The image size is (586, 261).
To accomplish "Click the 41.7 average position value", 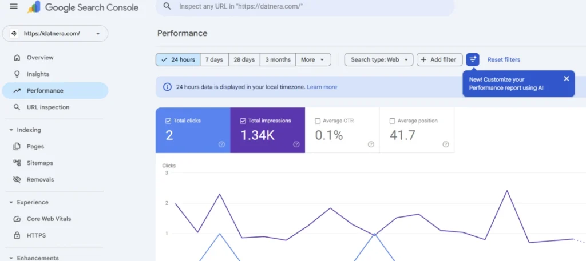I will 402,135.
